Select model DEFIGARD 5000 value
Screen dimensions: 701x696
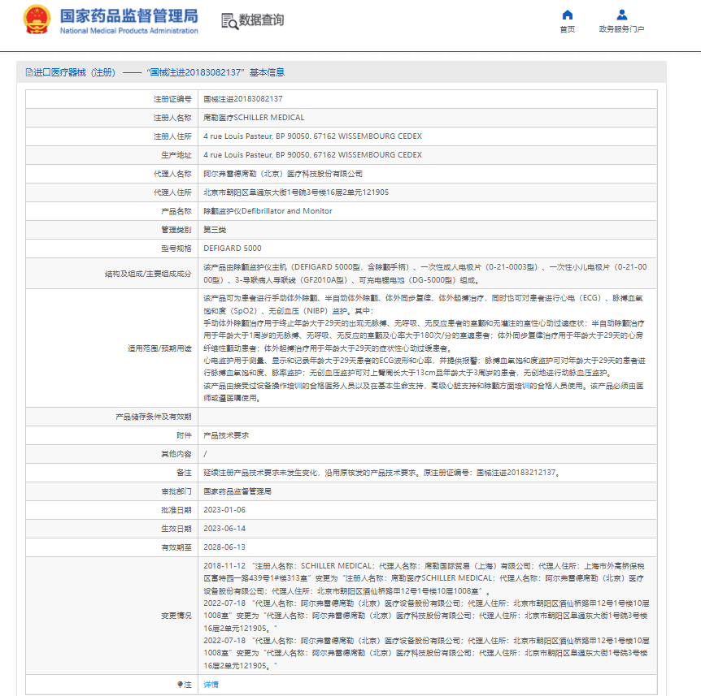pos(232,249)
